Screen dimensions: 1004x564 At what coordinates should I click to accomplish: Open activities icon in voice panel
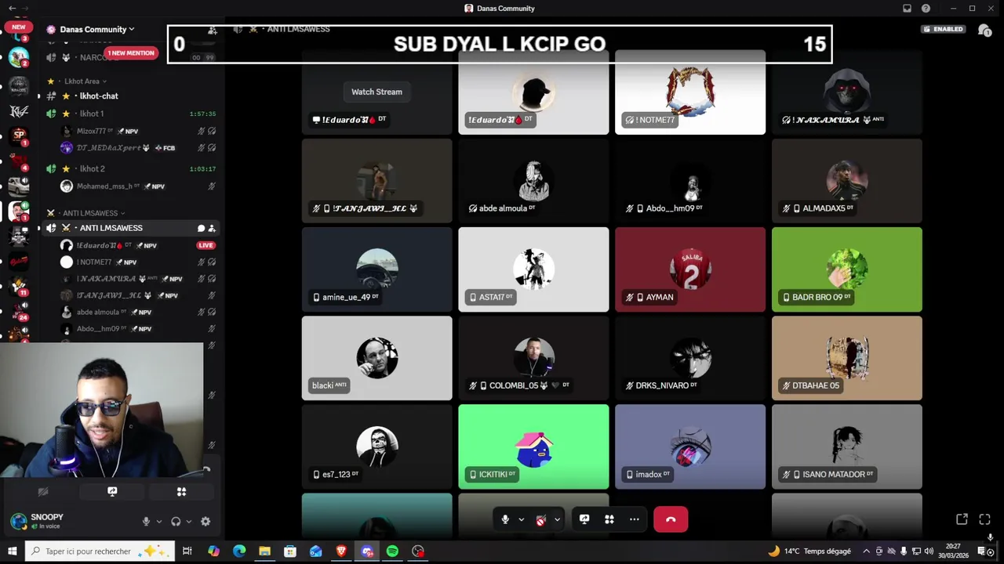click(x=181, y=492)
